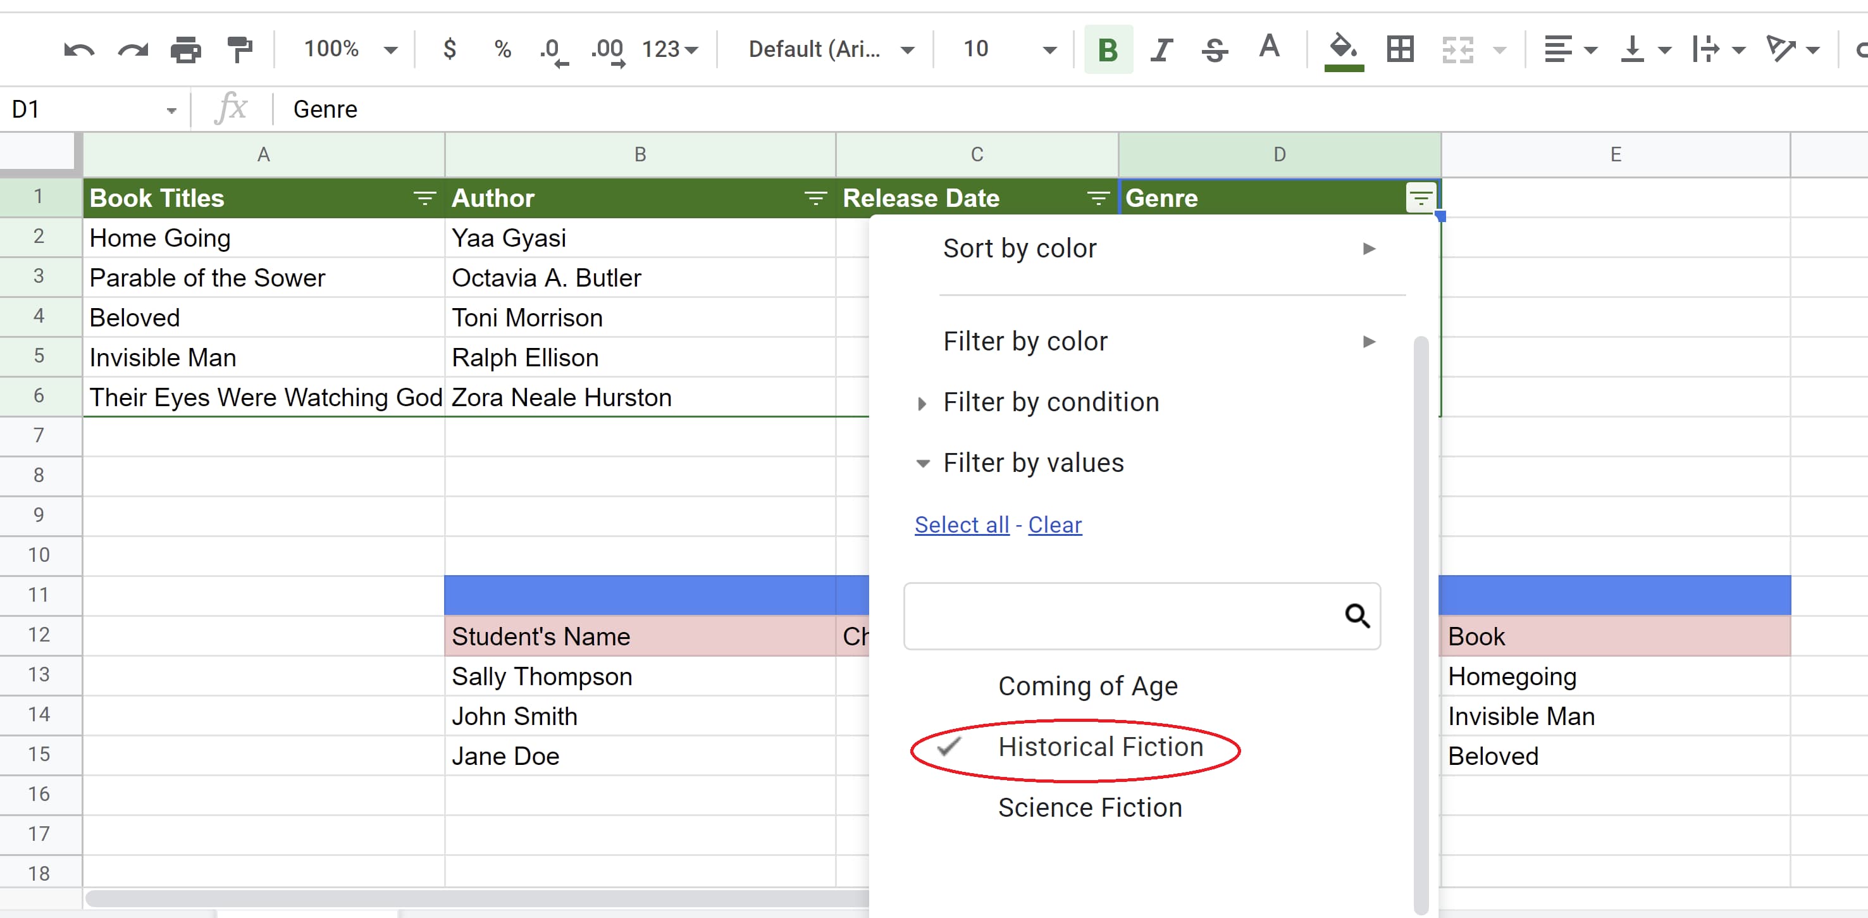Open the Default (Arial) font dropdown

(831, 49)
